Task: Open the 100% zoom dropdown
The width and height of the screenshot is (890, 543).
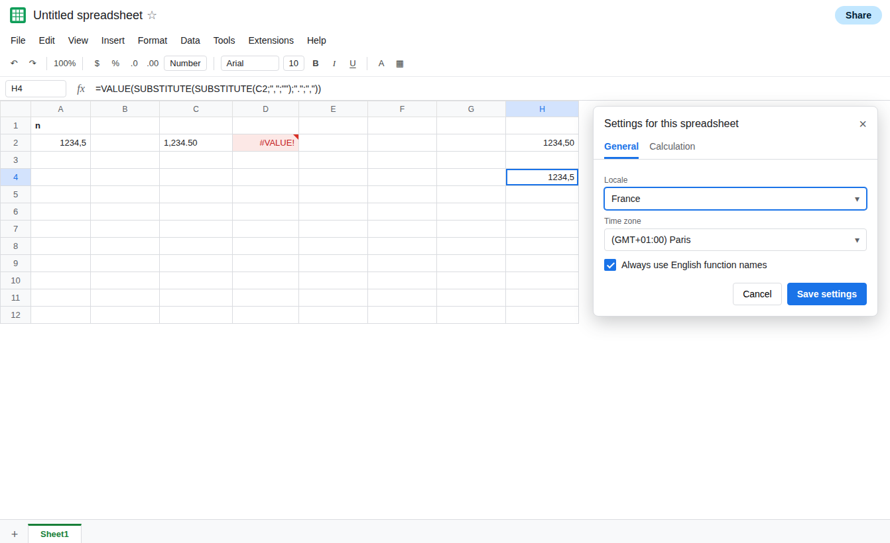Action: click(65, 64)
